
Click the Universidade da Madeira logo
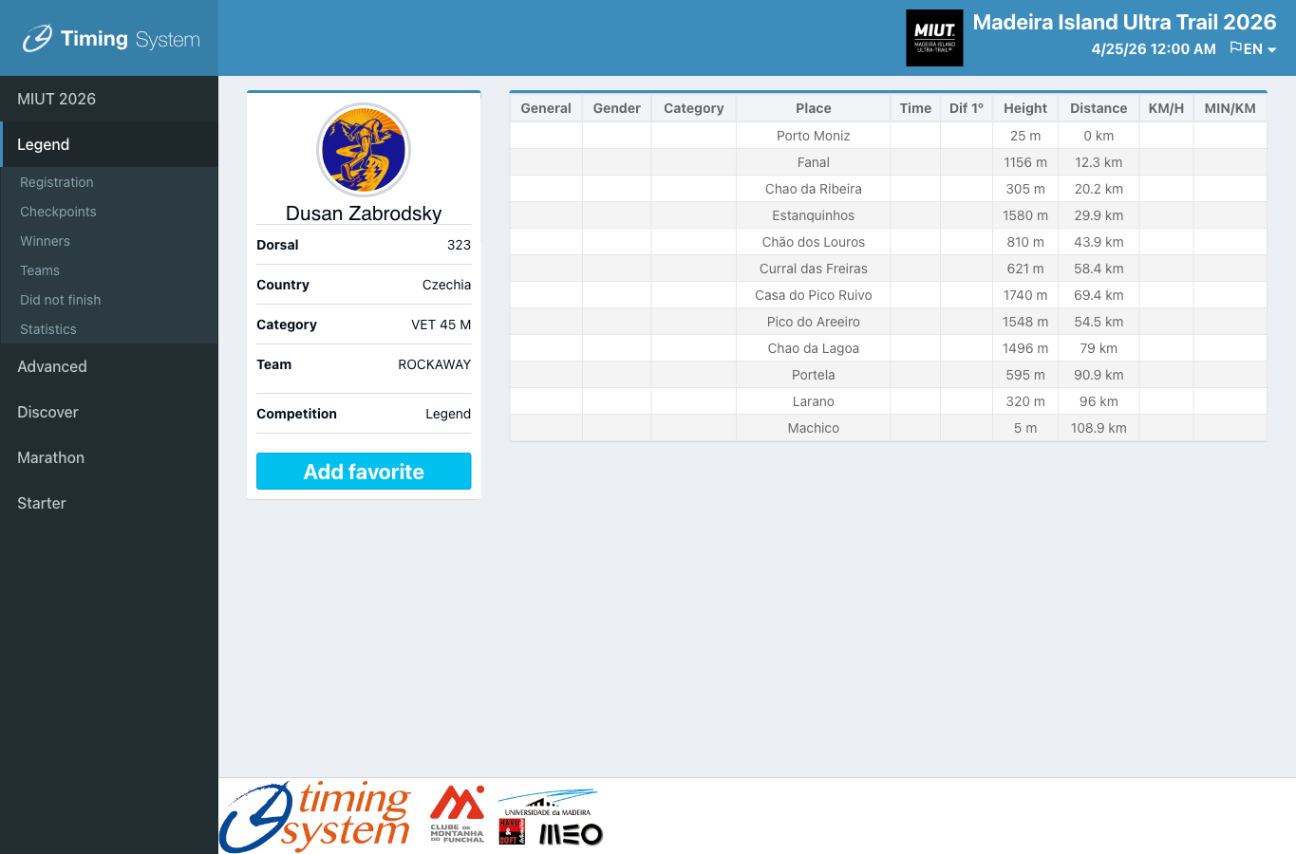coord(548,803)
